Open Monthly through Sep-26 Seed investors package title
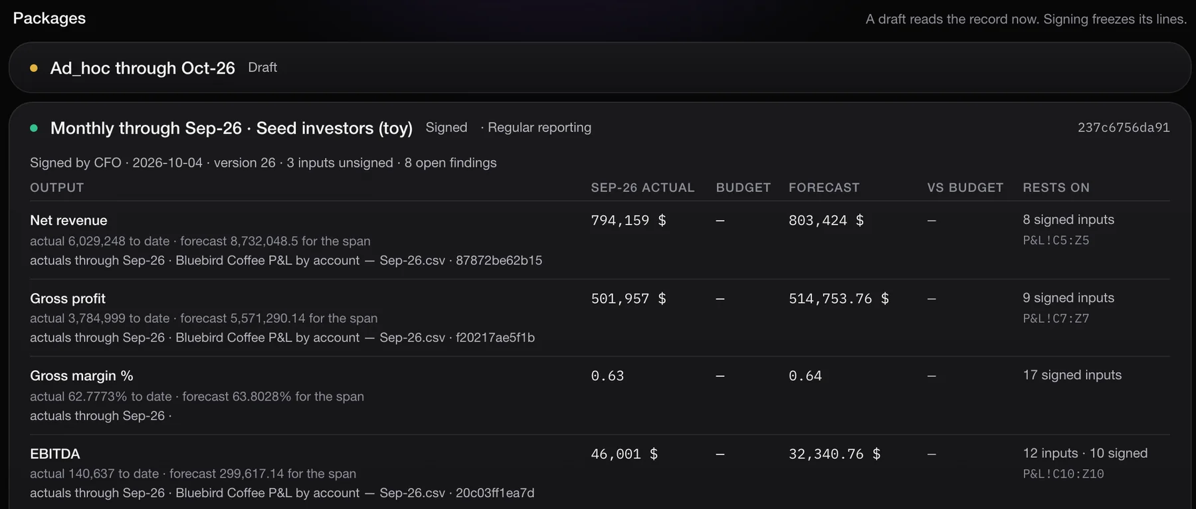 231,128
